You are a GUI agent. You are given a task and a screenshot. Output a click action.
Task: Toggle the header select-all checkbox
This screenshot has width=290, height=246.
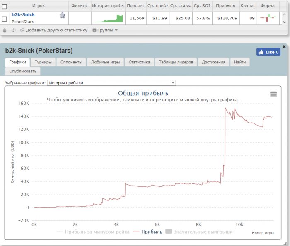pyautogui.click(x=5, y=7)
